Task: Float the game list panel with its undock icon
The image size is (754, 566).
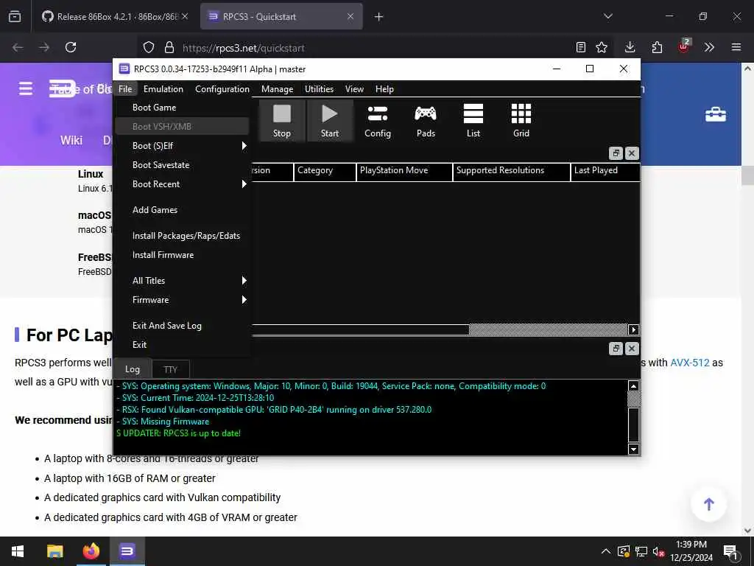Action: point(616,153)
